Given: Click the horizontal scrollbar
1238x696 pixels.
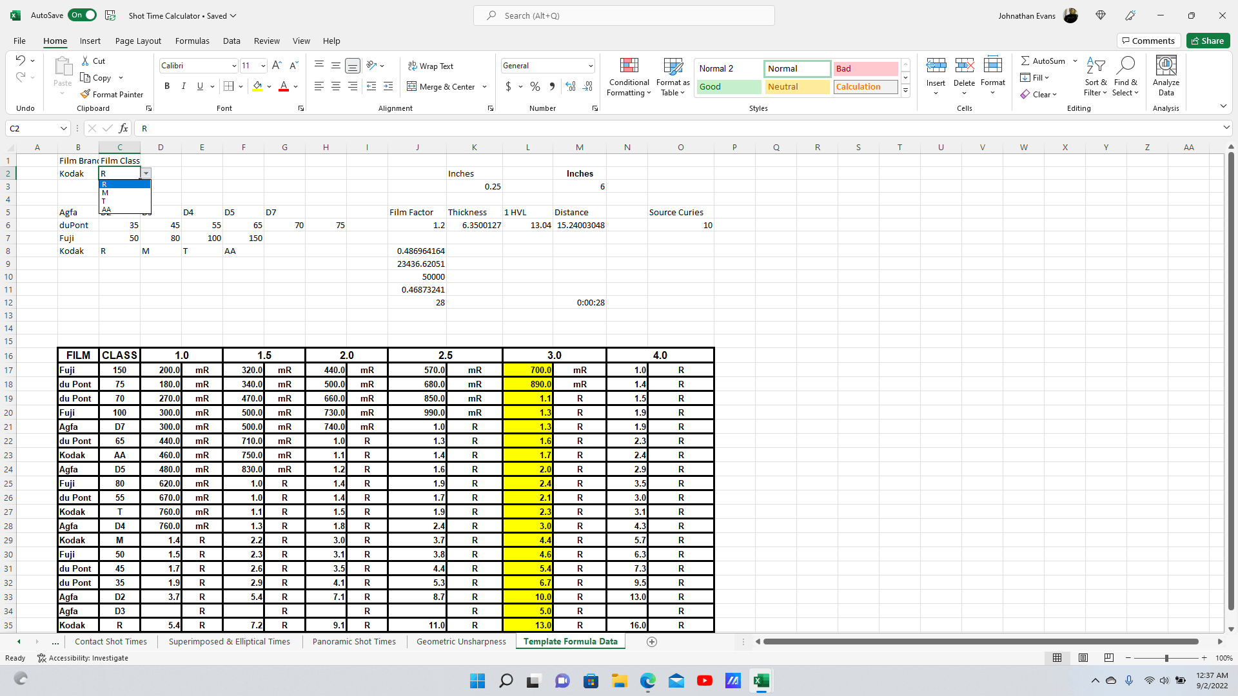Looking at the screenshot, I should point(981,642).
